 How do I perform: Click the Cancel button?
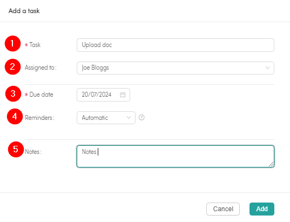[x=223, y=209]
